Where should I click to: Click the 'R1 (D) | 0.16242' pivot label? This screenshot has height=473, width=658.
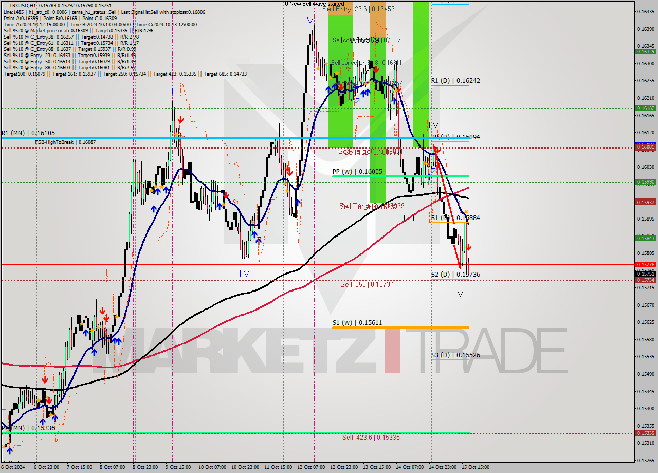455,80
